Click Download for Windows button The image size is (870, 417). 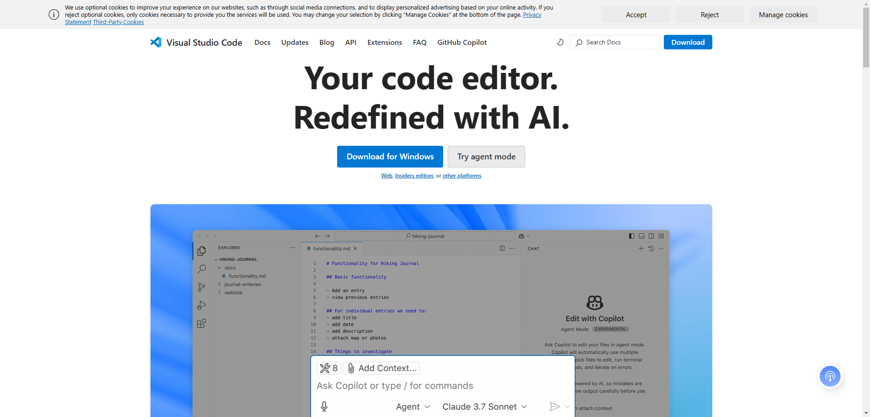(x=390, y=157)
